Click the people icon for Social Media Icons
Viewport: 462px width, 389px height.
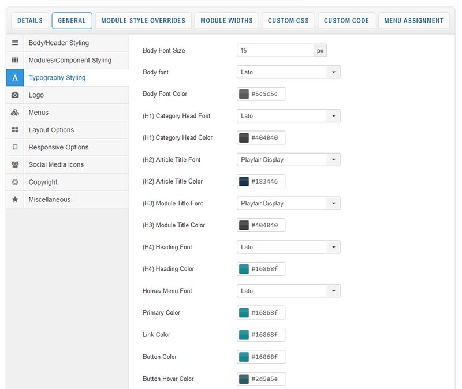pos(15,164)
